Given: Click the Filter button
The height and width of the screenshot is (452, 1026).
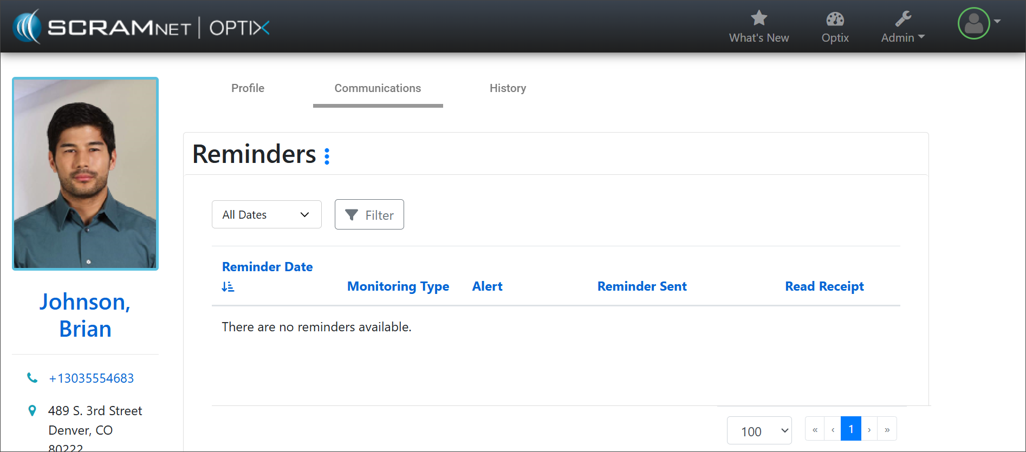Looking at the screenshot, I should pos(369,215).
